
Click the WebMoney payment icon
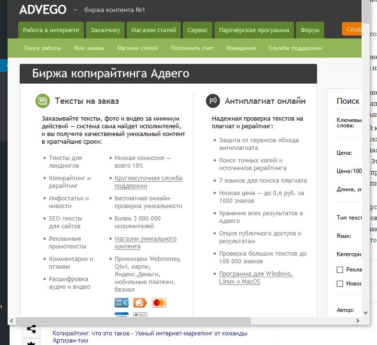coord(122,303)
